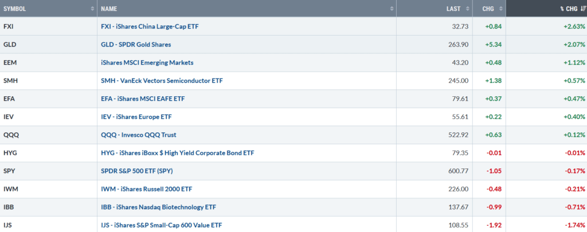
Task: Open FXI - iShares China Large-Cap ETF link
Action: 150,26
